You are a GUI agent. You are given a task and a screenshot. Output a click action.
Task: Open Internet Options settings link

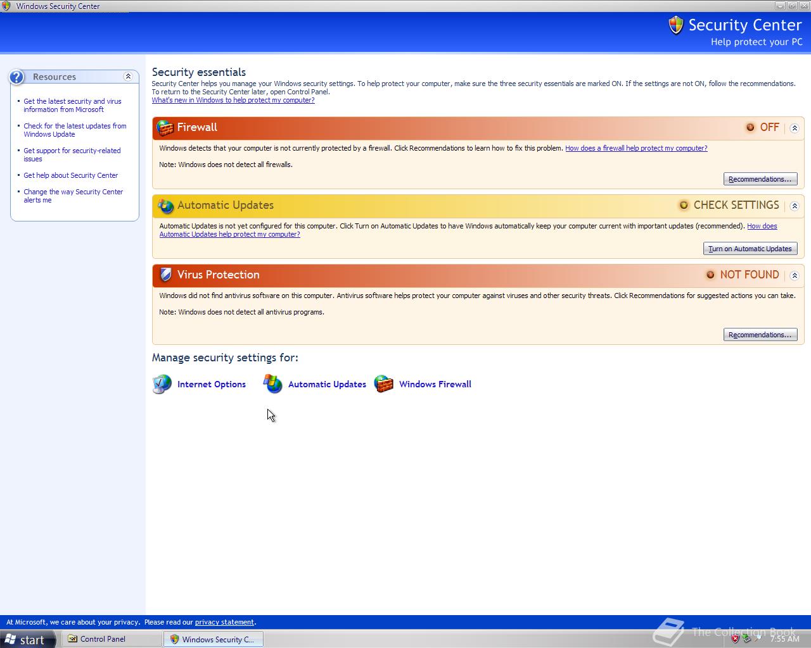click(212, 384)
